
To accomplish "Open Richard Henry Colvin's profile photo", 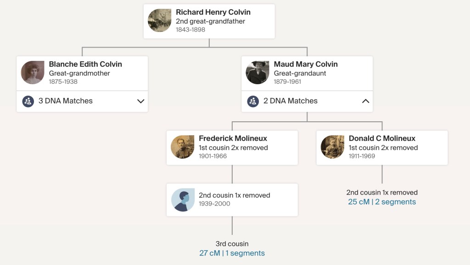I will tap(159, 21).
